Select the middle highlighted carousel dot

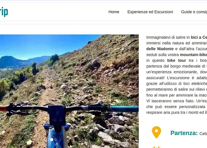(x=52, y=139)
